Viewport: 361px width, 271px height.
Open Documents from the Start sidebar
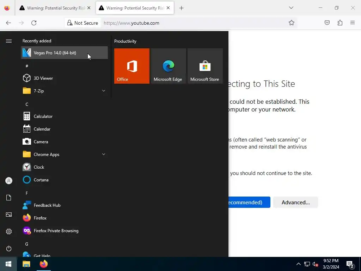9,198
